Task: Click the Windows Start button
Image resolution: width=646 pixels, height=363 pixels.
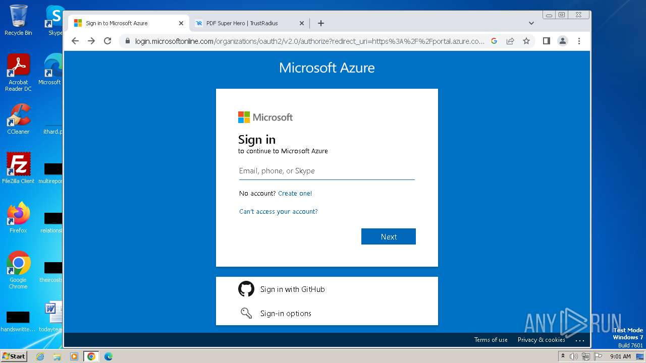Action: (x=14, y=356)
